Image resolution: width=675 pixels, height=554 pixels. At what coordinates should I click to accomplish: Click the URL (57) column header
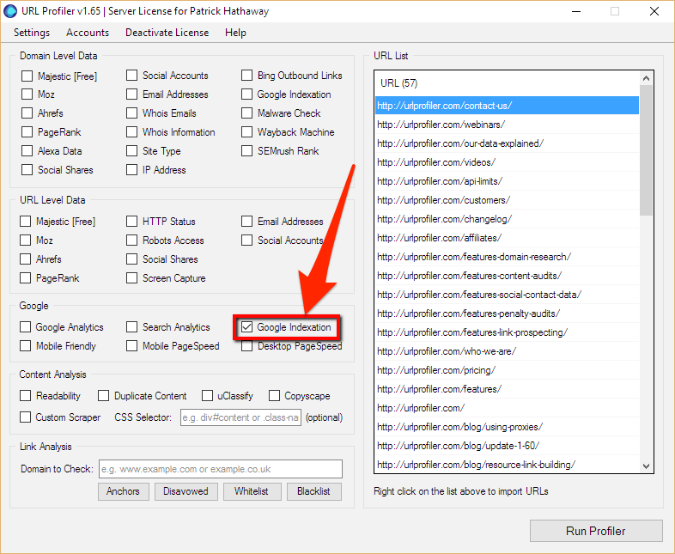pos(507,82)
